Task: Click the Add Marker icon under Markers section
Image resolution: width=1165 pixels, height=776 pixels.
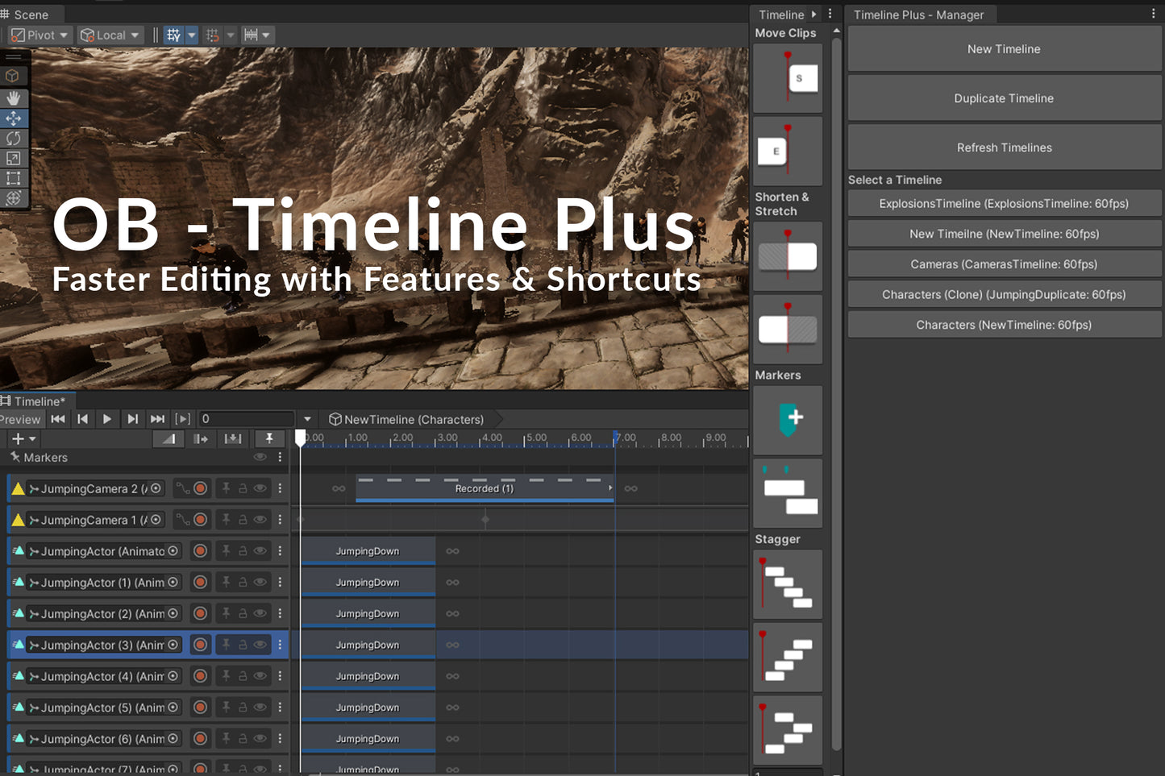Action: tap(788, 420)
